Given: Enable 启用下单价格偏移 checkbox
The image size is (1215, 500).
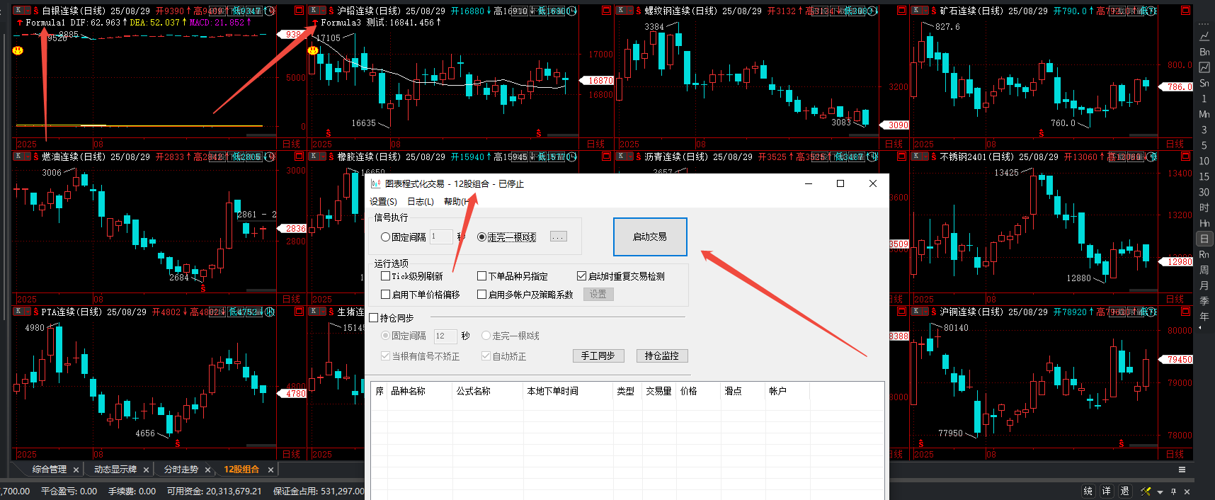Looking at the screenshot, I should (x=386, y=295).
